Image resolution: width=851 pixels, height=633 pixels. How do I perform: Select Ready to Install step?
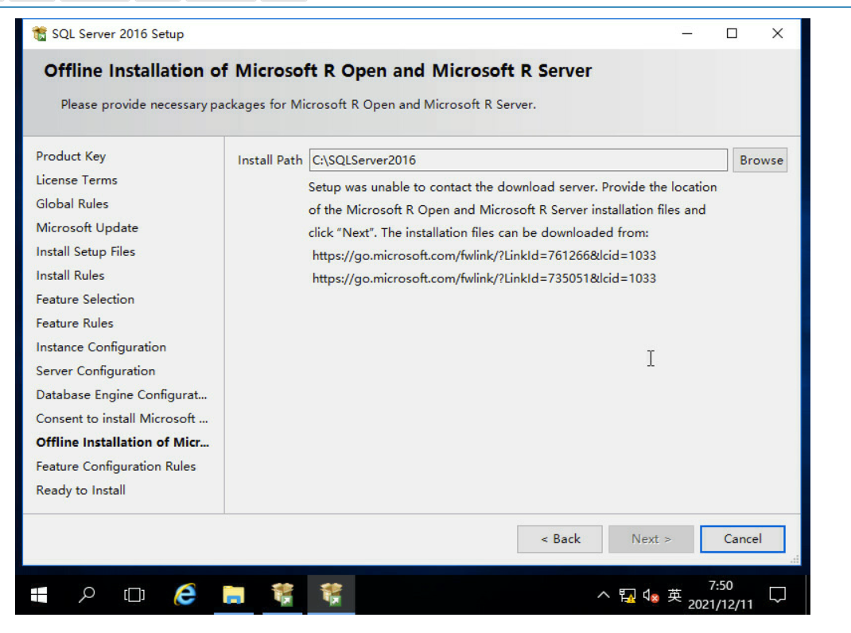pos(80,490)
